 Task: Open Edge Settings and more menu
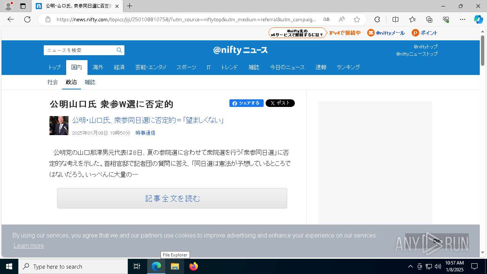[463, 19]
